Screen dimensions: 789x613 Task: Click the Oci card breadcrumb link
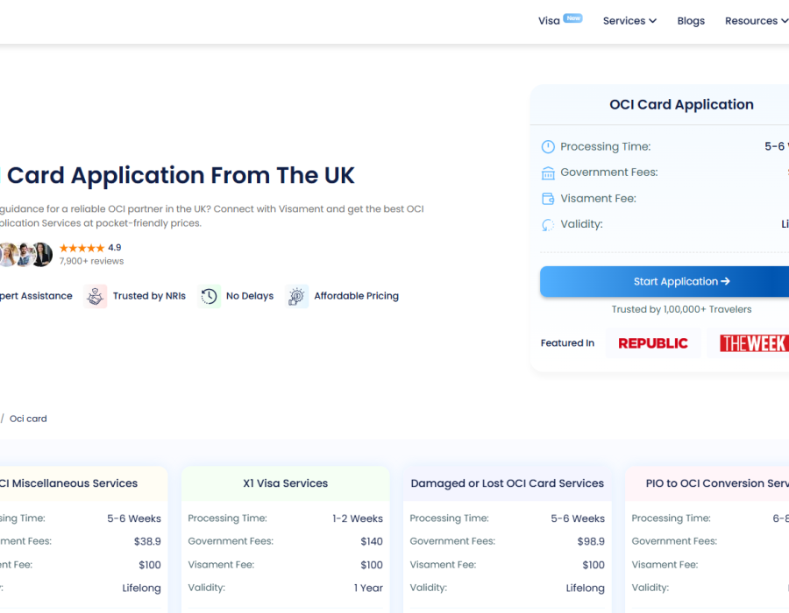(x=28, y=419)
